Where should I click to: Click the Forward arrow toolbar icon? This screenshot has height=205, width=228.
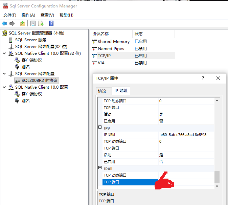click(12, 23)
